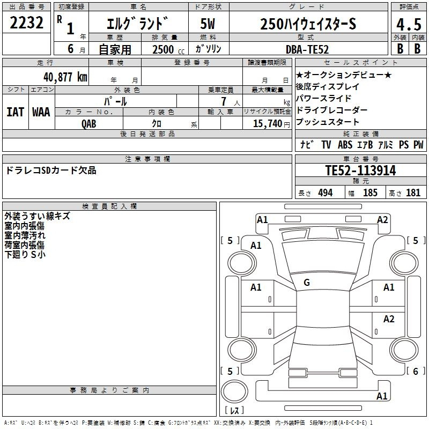Click the A2 mark at diagram's top right
This screenshot has width=429, height=429.
(x=382, y=219)
